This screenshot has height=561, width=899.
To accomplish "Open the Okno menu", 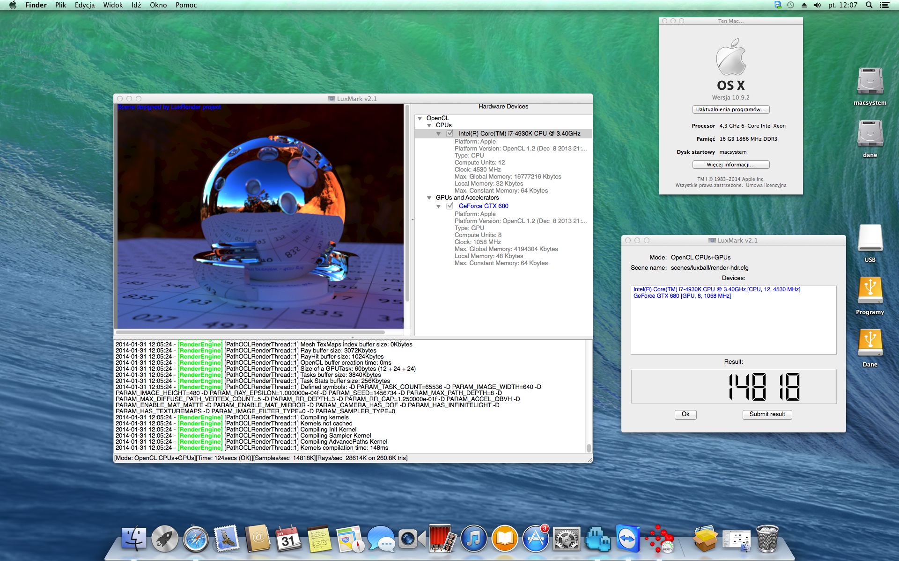I will 158,5.
